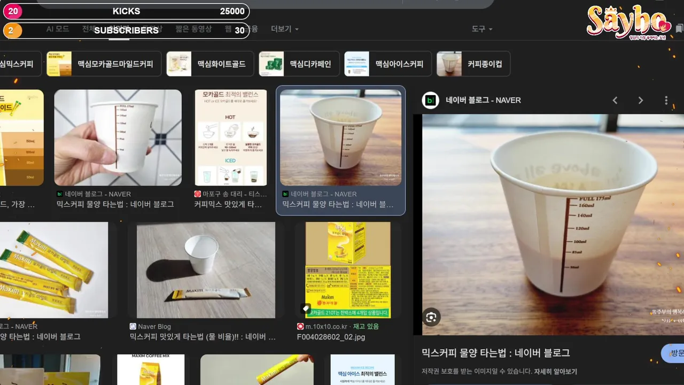The width and height of the screenshot is (684, 385).
Task: Open three-dot options in preview panel
Action: 666,101
